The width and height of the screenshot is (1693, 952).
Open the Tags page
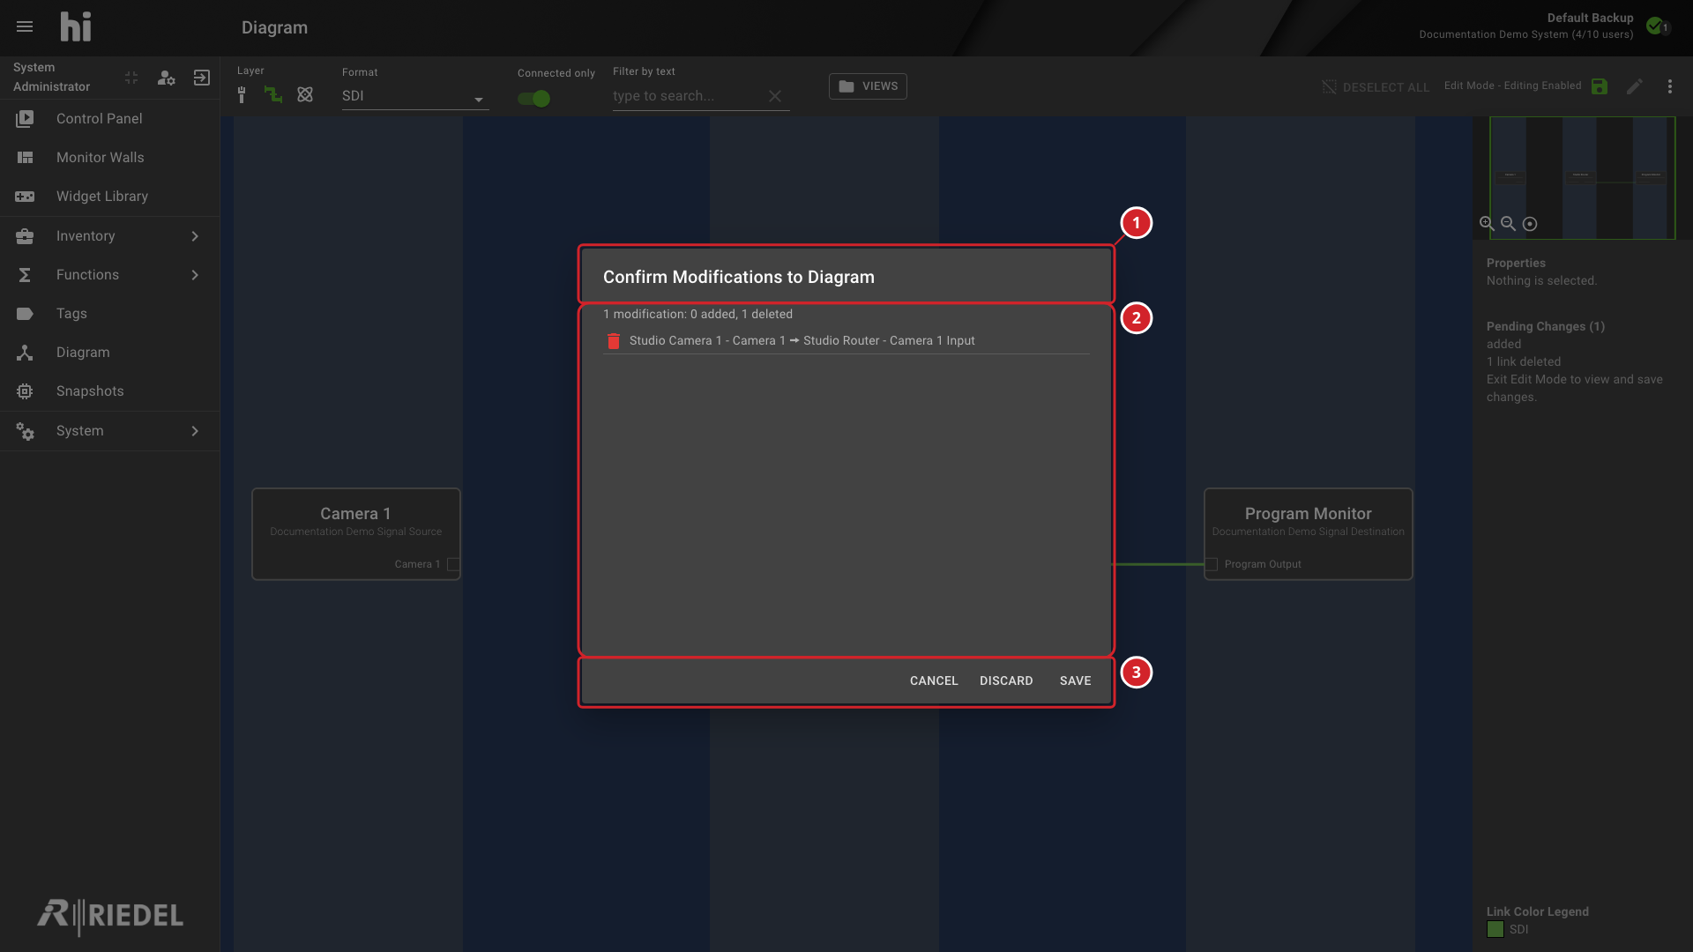[x=109, y=314]
